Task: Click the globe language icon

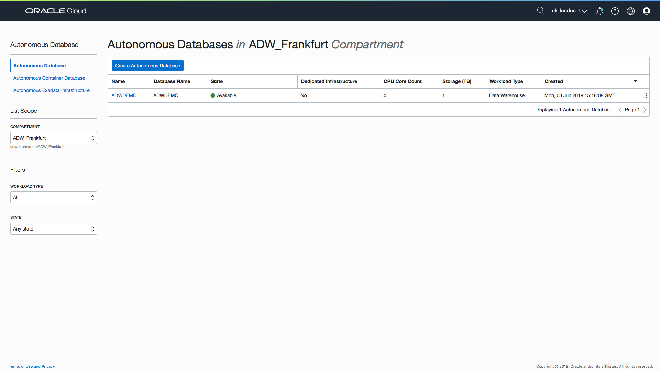Action: click(x=631, y=11)
